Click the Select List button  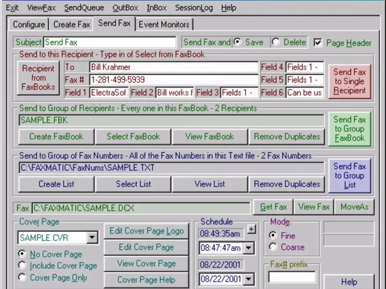(x=133, y=184)
